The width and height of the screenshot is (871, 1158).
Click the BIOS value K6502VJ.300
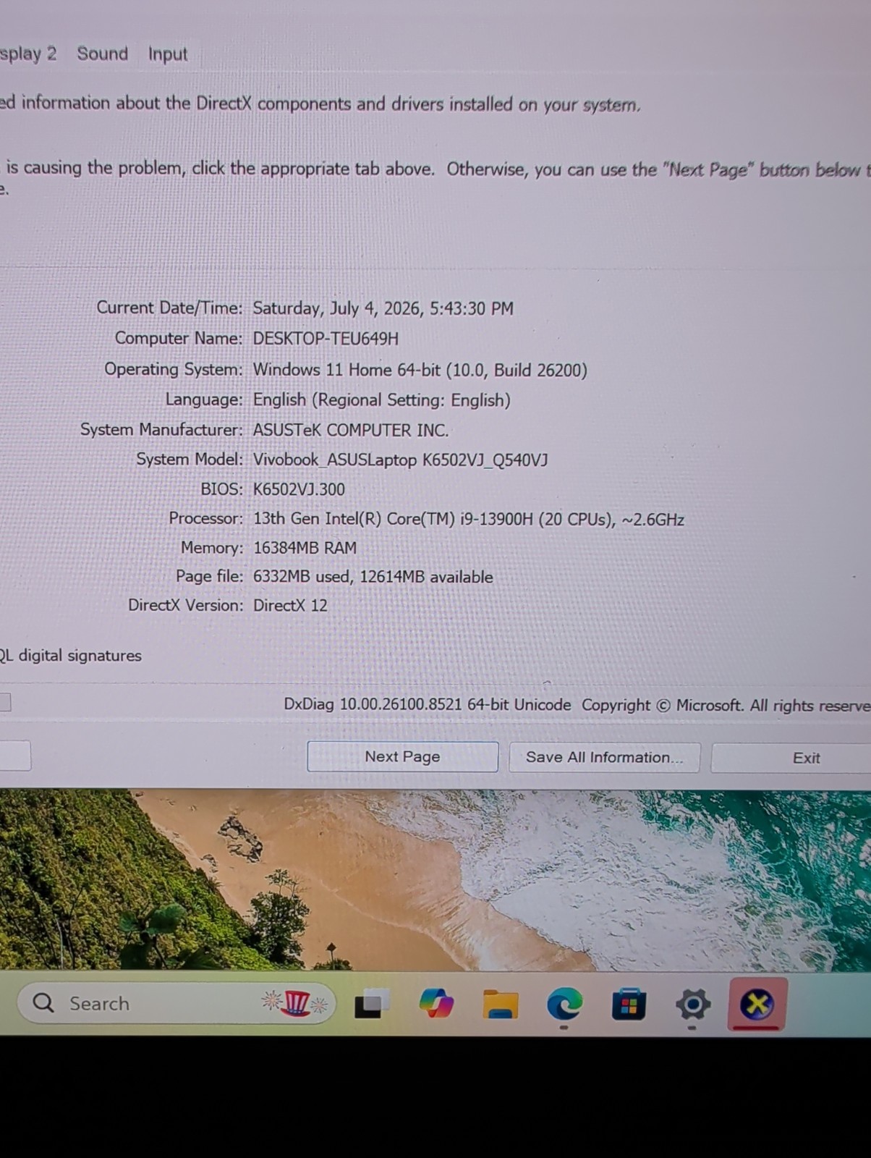click(299, 489)
